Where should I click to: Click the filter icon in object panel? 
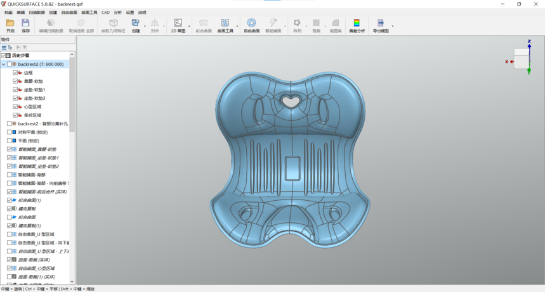tap(25, 48)
